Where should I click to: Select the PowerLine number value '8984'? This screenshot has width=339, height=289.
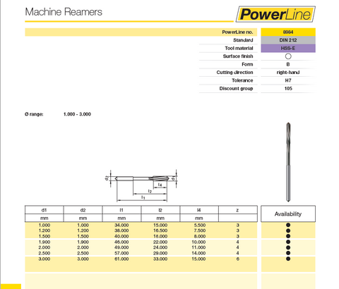288,32
